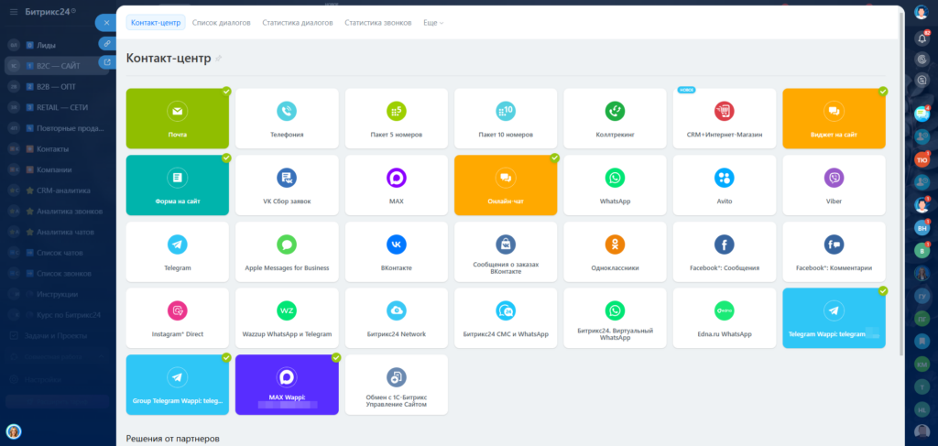938x446 pixels.
Task: Open the MAX Wappi tile
Action: 287,385
